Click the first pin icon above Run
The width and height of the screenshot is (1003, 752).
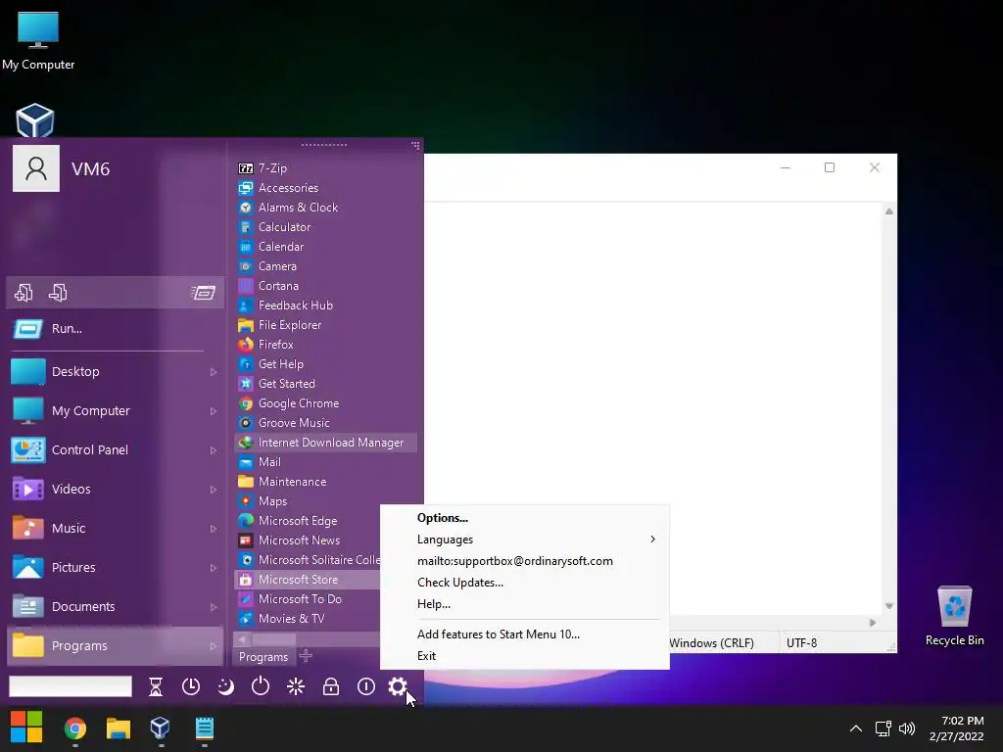(24, 292)
